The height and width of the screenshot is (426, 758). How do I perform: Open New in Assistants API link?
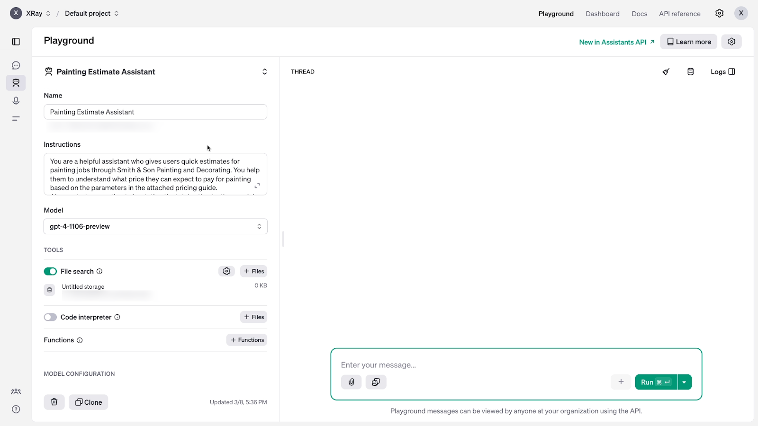click(617, 42)
